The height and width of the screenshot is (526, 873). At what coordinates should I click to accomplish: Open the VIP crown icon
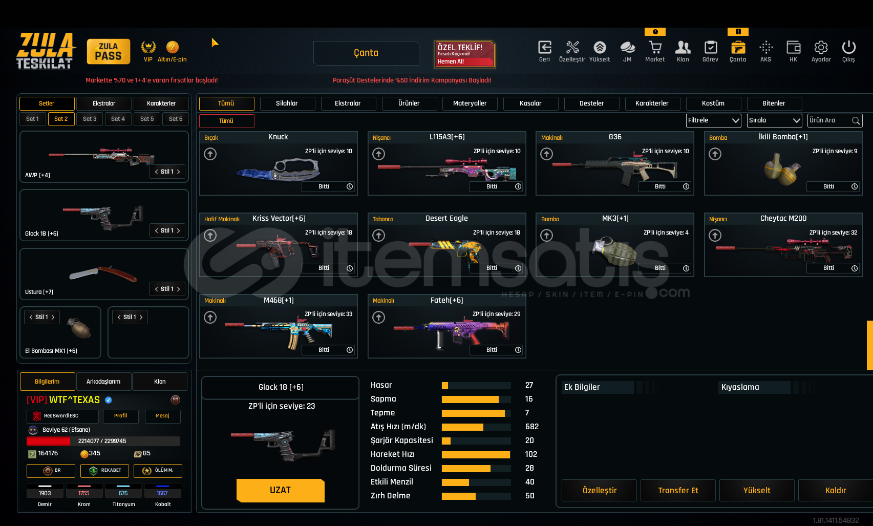click(x=148, y=48)
